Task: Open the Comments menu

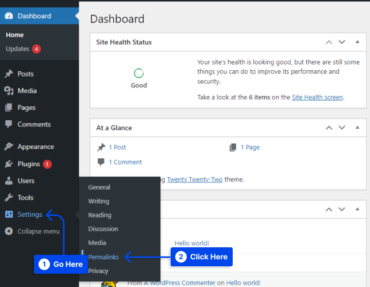Action: (x=34, y=124)
